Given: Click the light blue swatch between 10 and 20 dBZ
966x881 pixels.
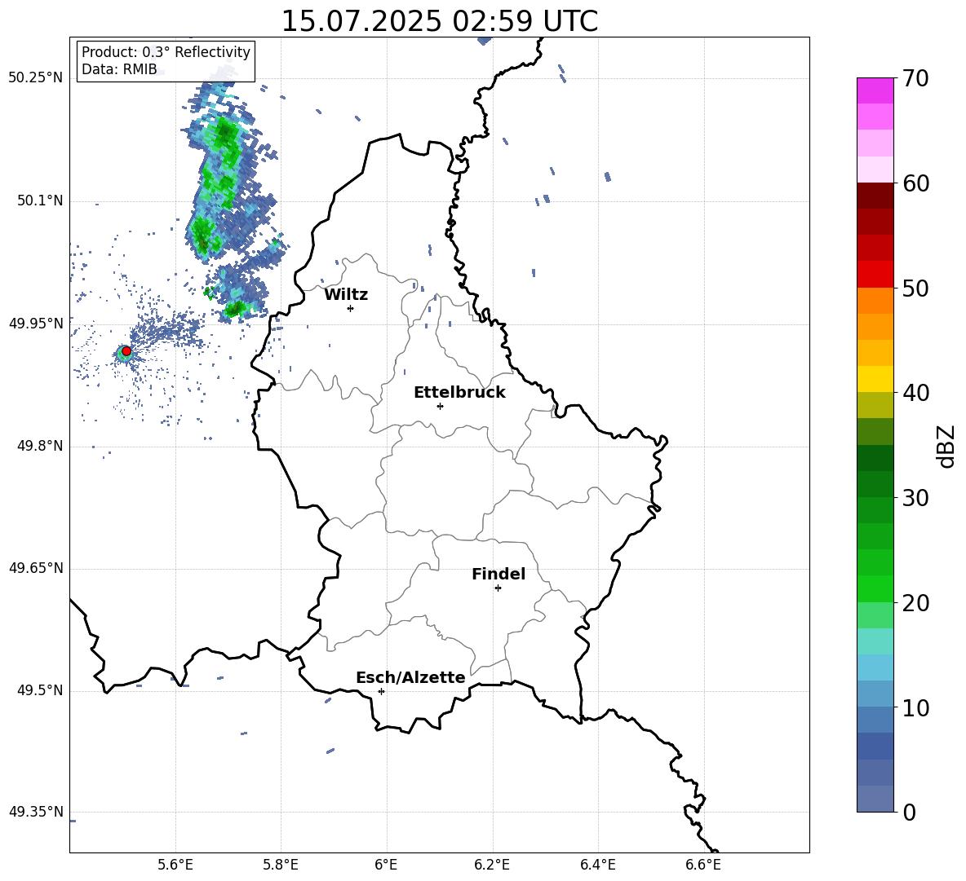Looking at the screenshot, I should (875, 667).
